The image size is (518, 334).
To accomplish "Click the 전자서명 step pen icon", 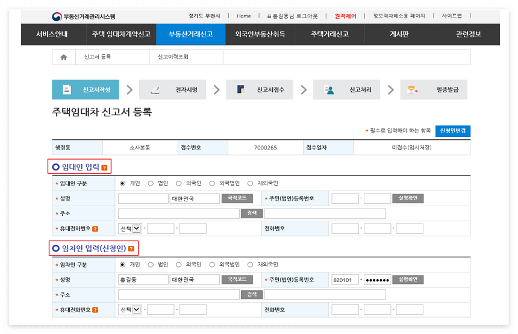I will pos(155,90).
